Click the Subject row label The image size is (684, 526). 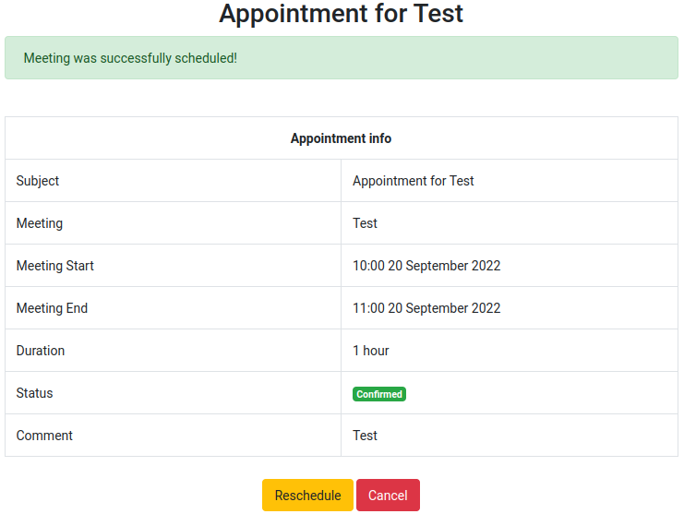tap(38, 181)
